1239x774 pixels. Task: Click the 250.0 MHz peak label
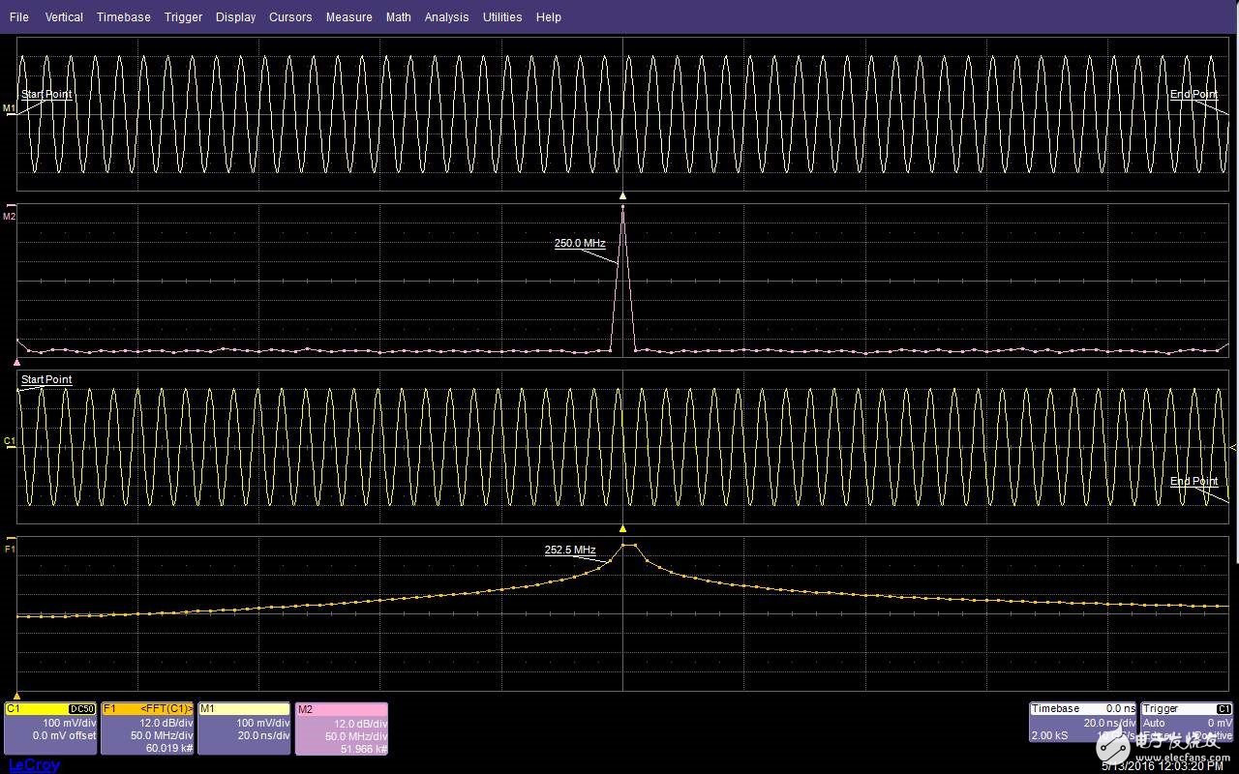pos(580,244)
